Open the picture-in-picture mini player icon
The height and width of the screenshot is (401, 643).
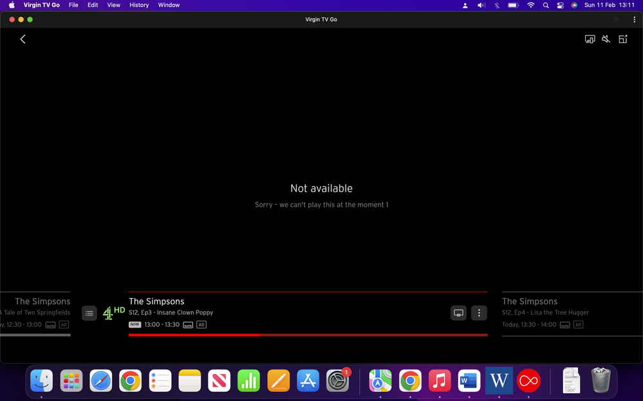(623, 39)
